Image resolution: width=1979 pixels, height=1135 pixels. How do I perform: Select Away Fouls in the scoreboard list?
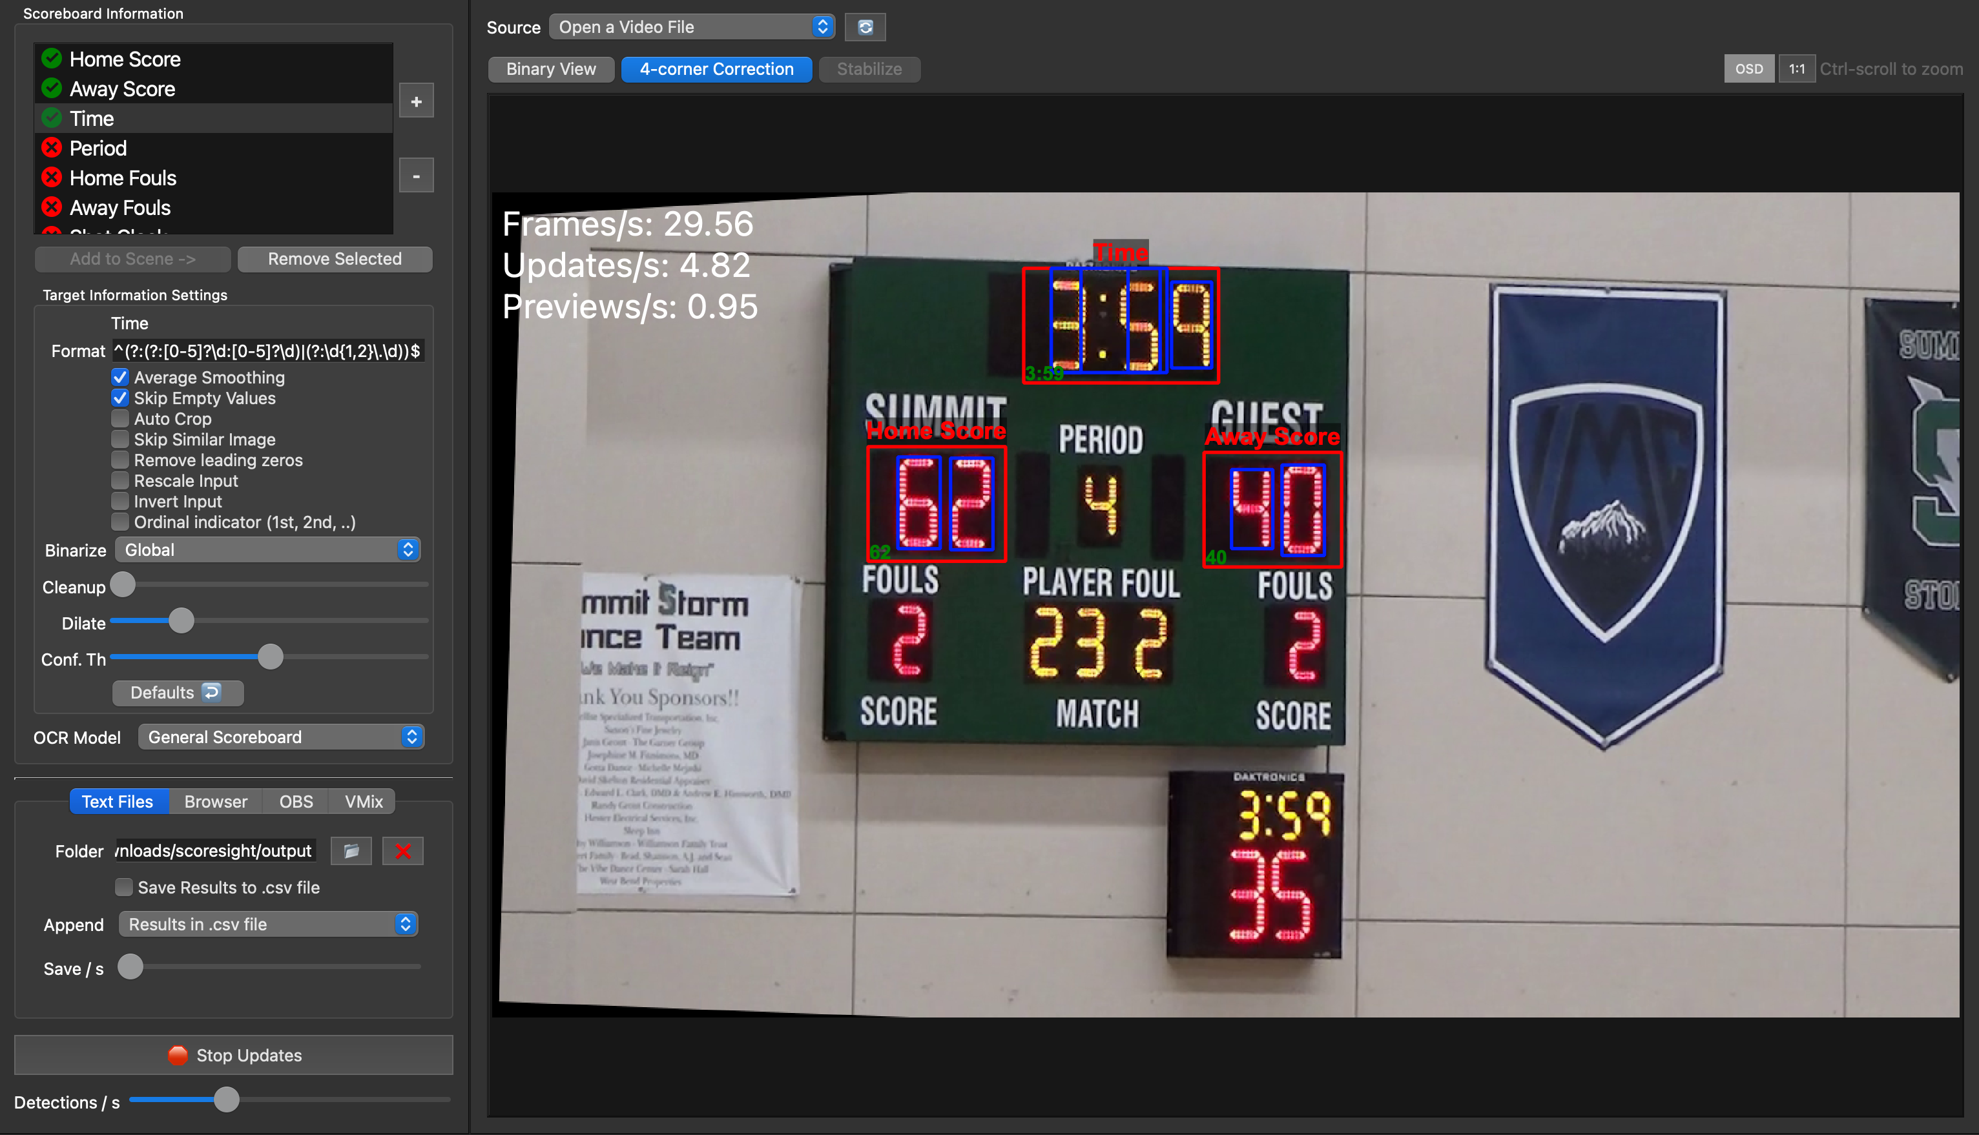point(120,207)
